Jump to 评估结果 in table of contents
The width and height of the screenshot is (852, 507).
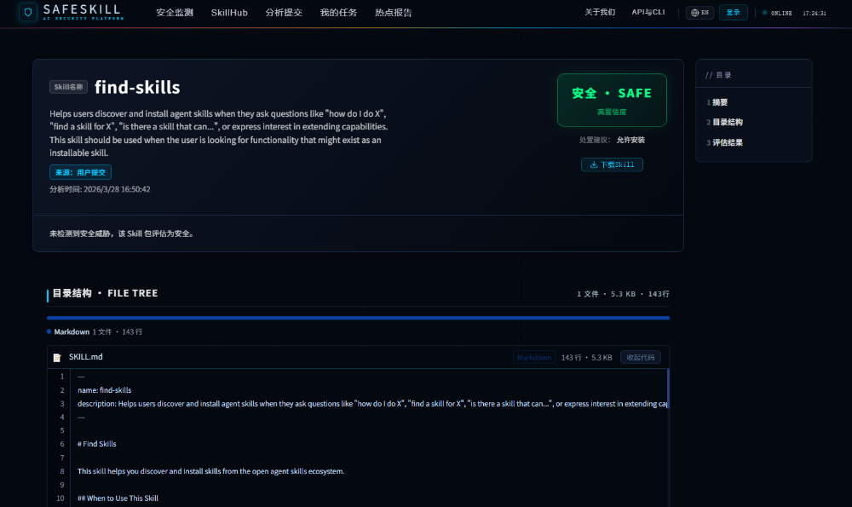click(727, 143)
